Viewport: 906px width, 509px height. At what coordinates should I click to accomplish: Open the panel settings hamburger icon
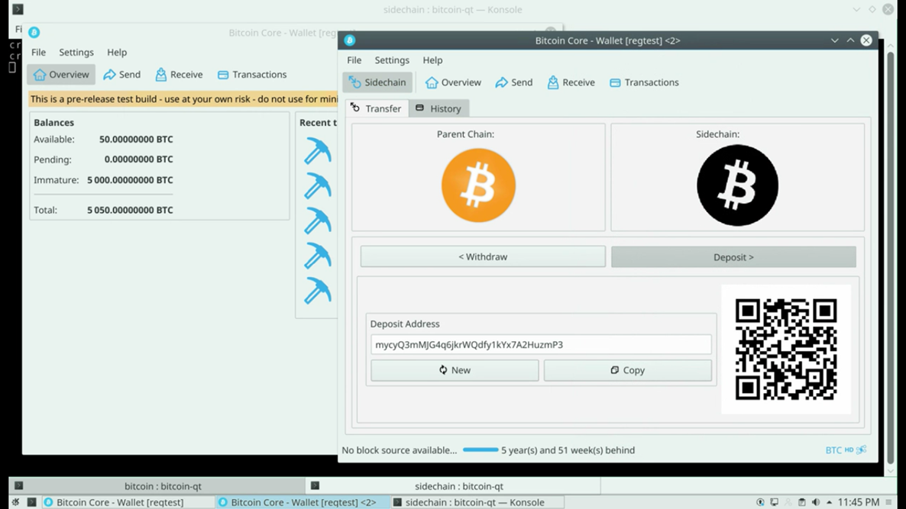point(888,502)
